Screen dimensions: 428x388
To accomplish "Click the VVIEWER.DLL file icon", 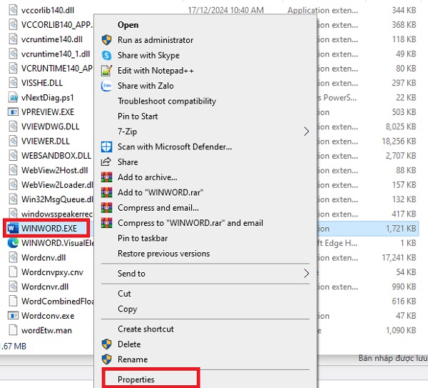I will [13, 141].
